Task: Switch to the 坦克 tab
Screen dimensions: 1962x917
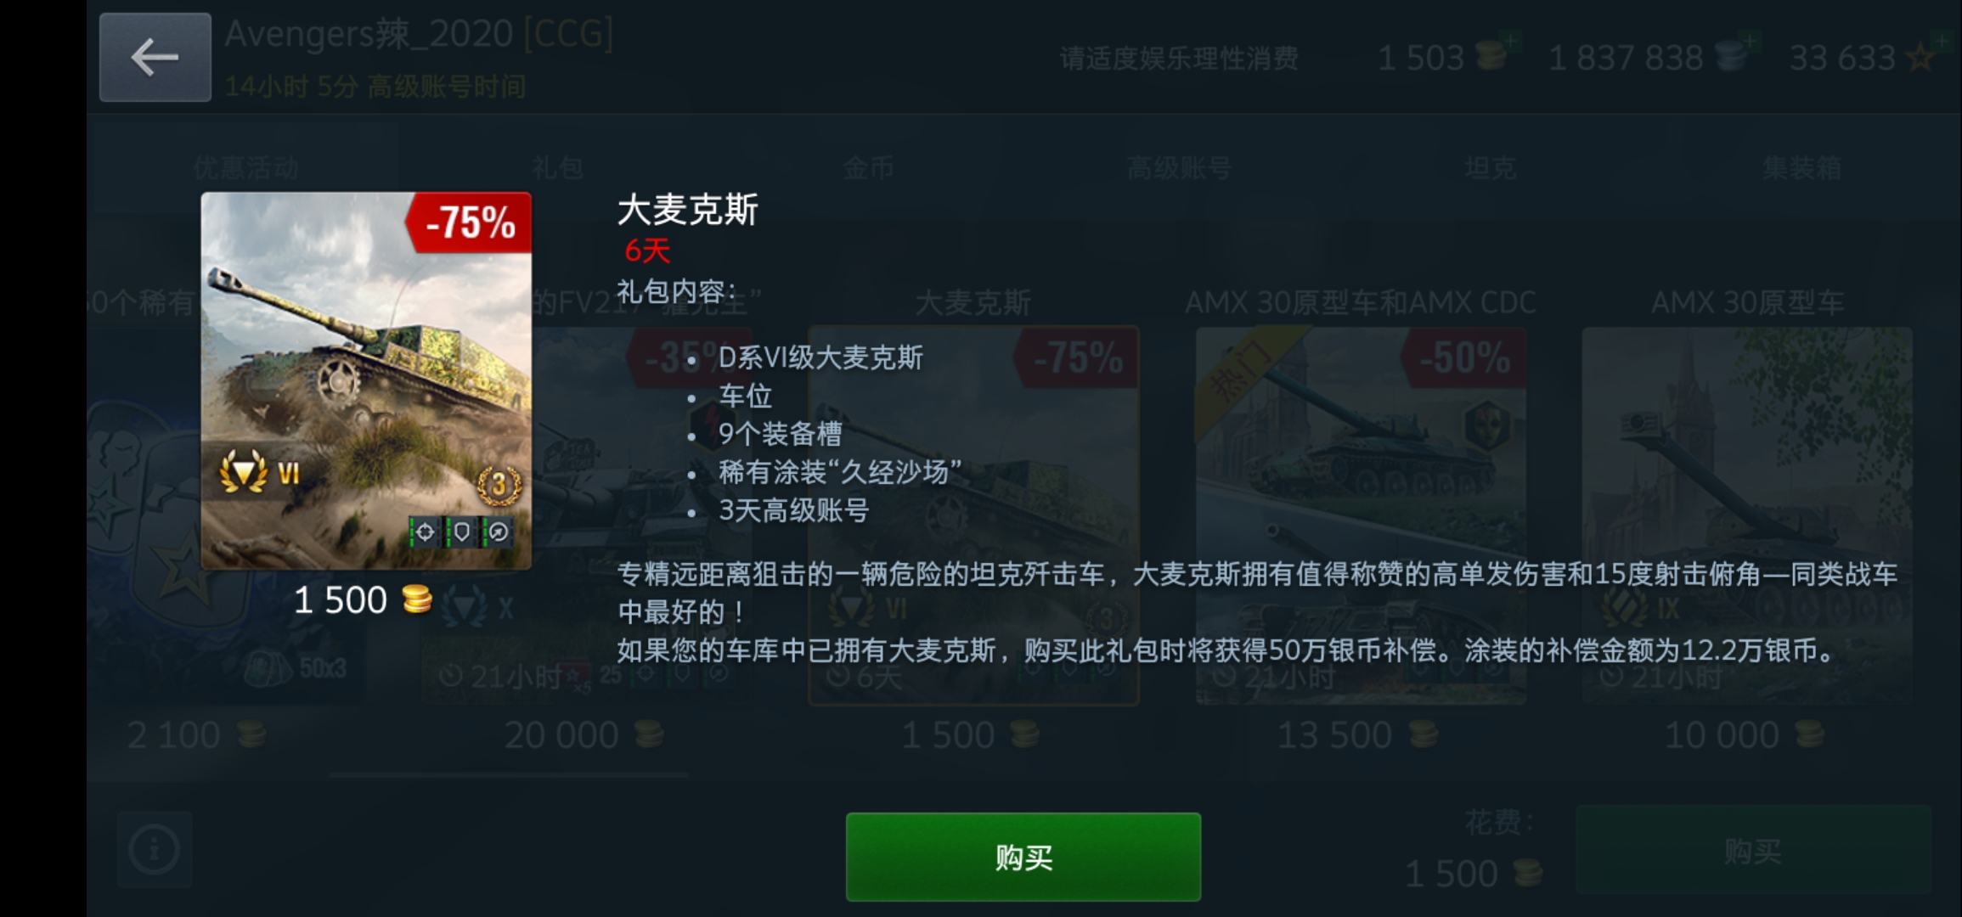Action: pos(1491,168)
